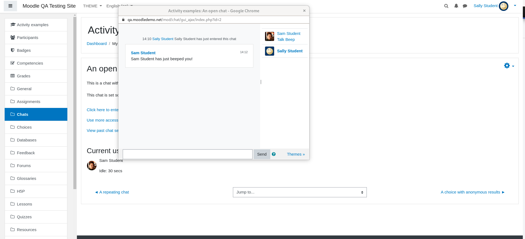Viewport: 525px width, 239px height.
Task: Click Talk link next to Sam Student
Action: 281,40
